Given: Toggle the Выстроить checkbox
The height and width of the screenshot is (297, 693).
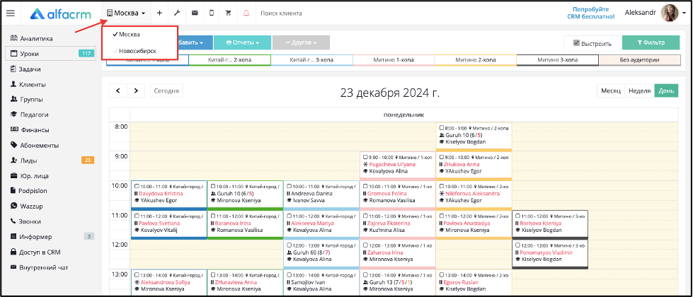Looking at the screenshot, I should tap(576, 43).
